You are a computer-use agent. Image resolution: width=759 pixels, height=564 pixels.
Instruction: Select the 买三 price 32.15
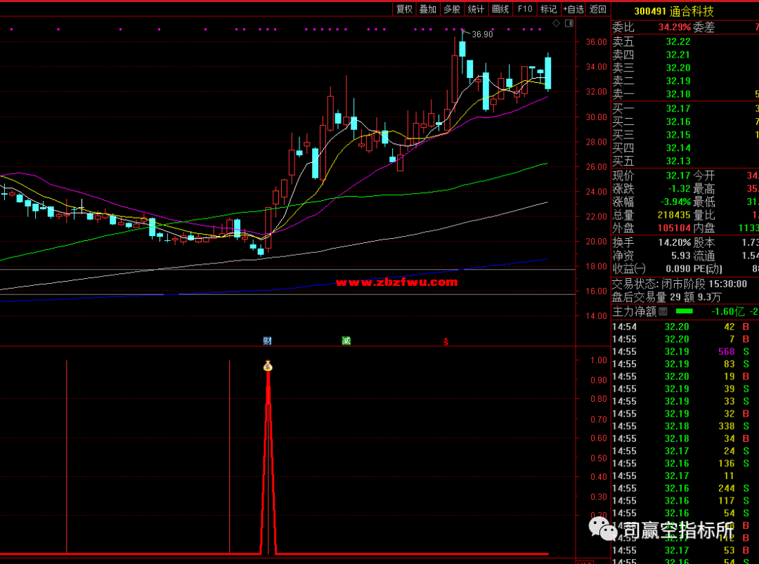click(x=677, y=135)
